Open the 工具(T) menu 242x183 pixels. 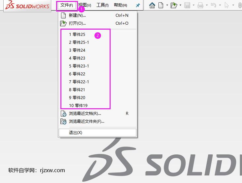[x=102, y=5]
